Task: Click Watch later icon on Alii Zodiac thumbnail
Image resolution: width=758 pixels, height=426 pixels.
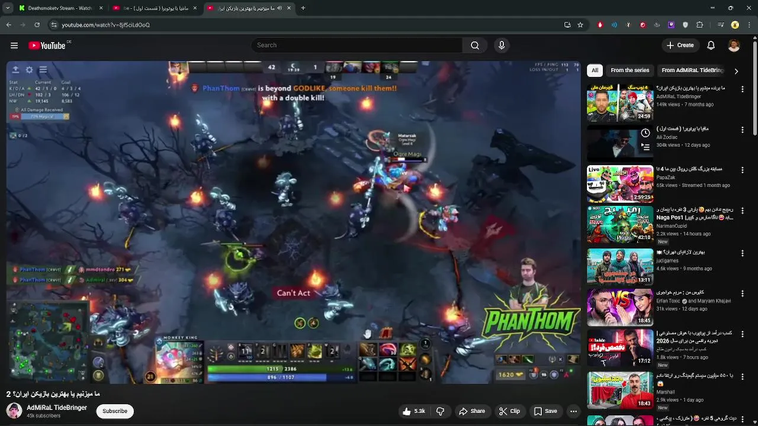Action: (x=645, y=133)
